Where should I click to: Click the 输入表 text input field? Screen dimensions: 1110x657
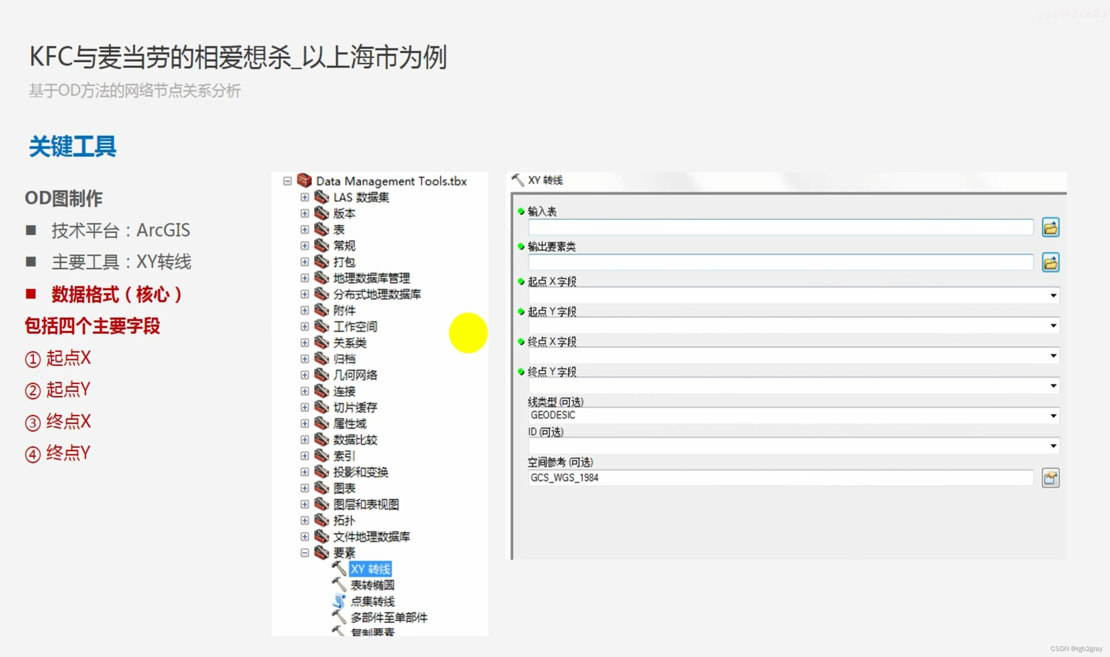point(780,227)
